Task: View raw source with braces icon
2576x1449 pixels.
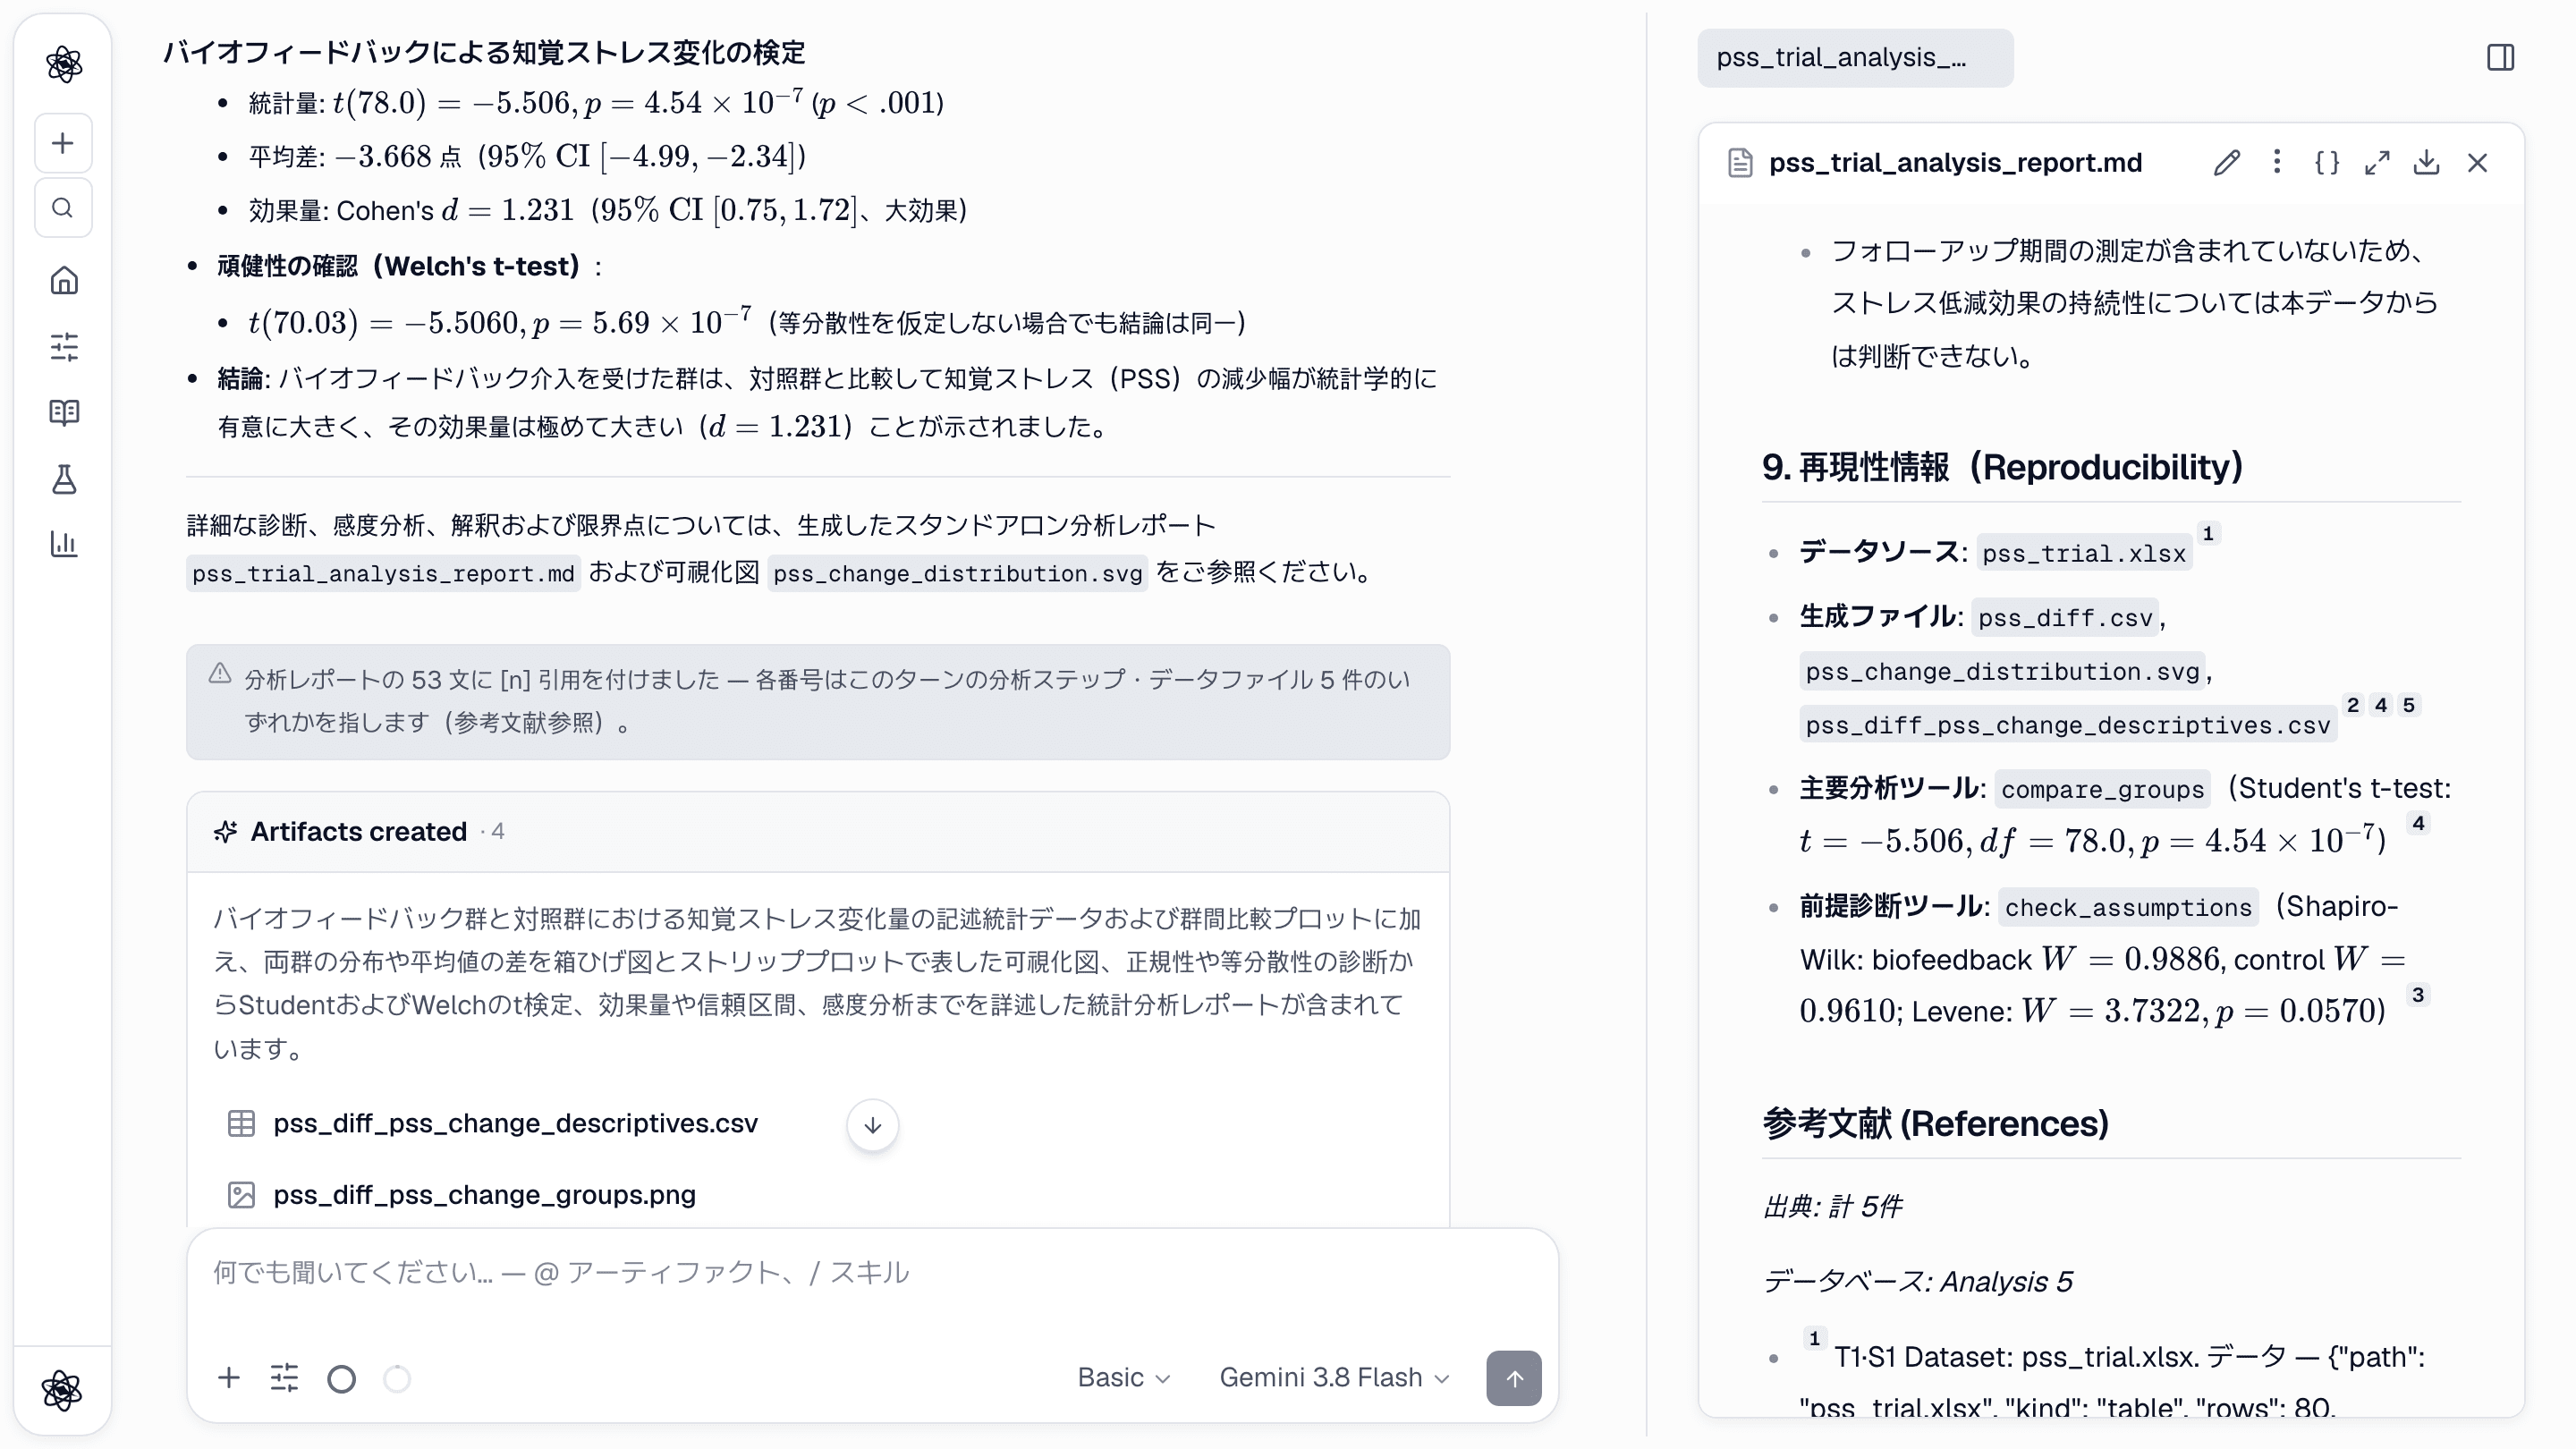Action: point(2327,163)
